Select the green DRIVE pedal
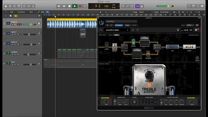This screenshot has width=208, height=117. pos(133,42)
